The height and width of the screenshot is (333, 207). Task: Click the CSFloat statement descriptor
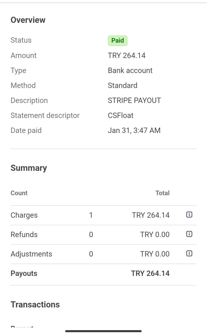[x=120, y=116]
